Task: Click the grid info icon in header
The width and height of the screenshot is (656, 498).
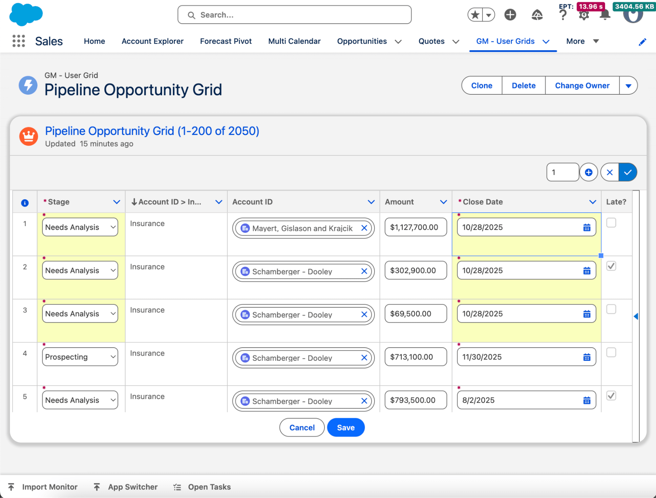Action: point(25,203)
